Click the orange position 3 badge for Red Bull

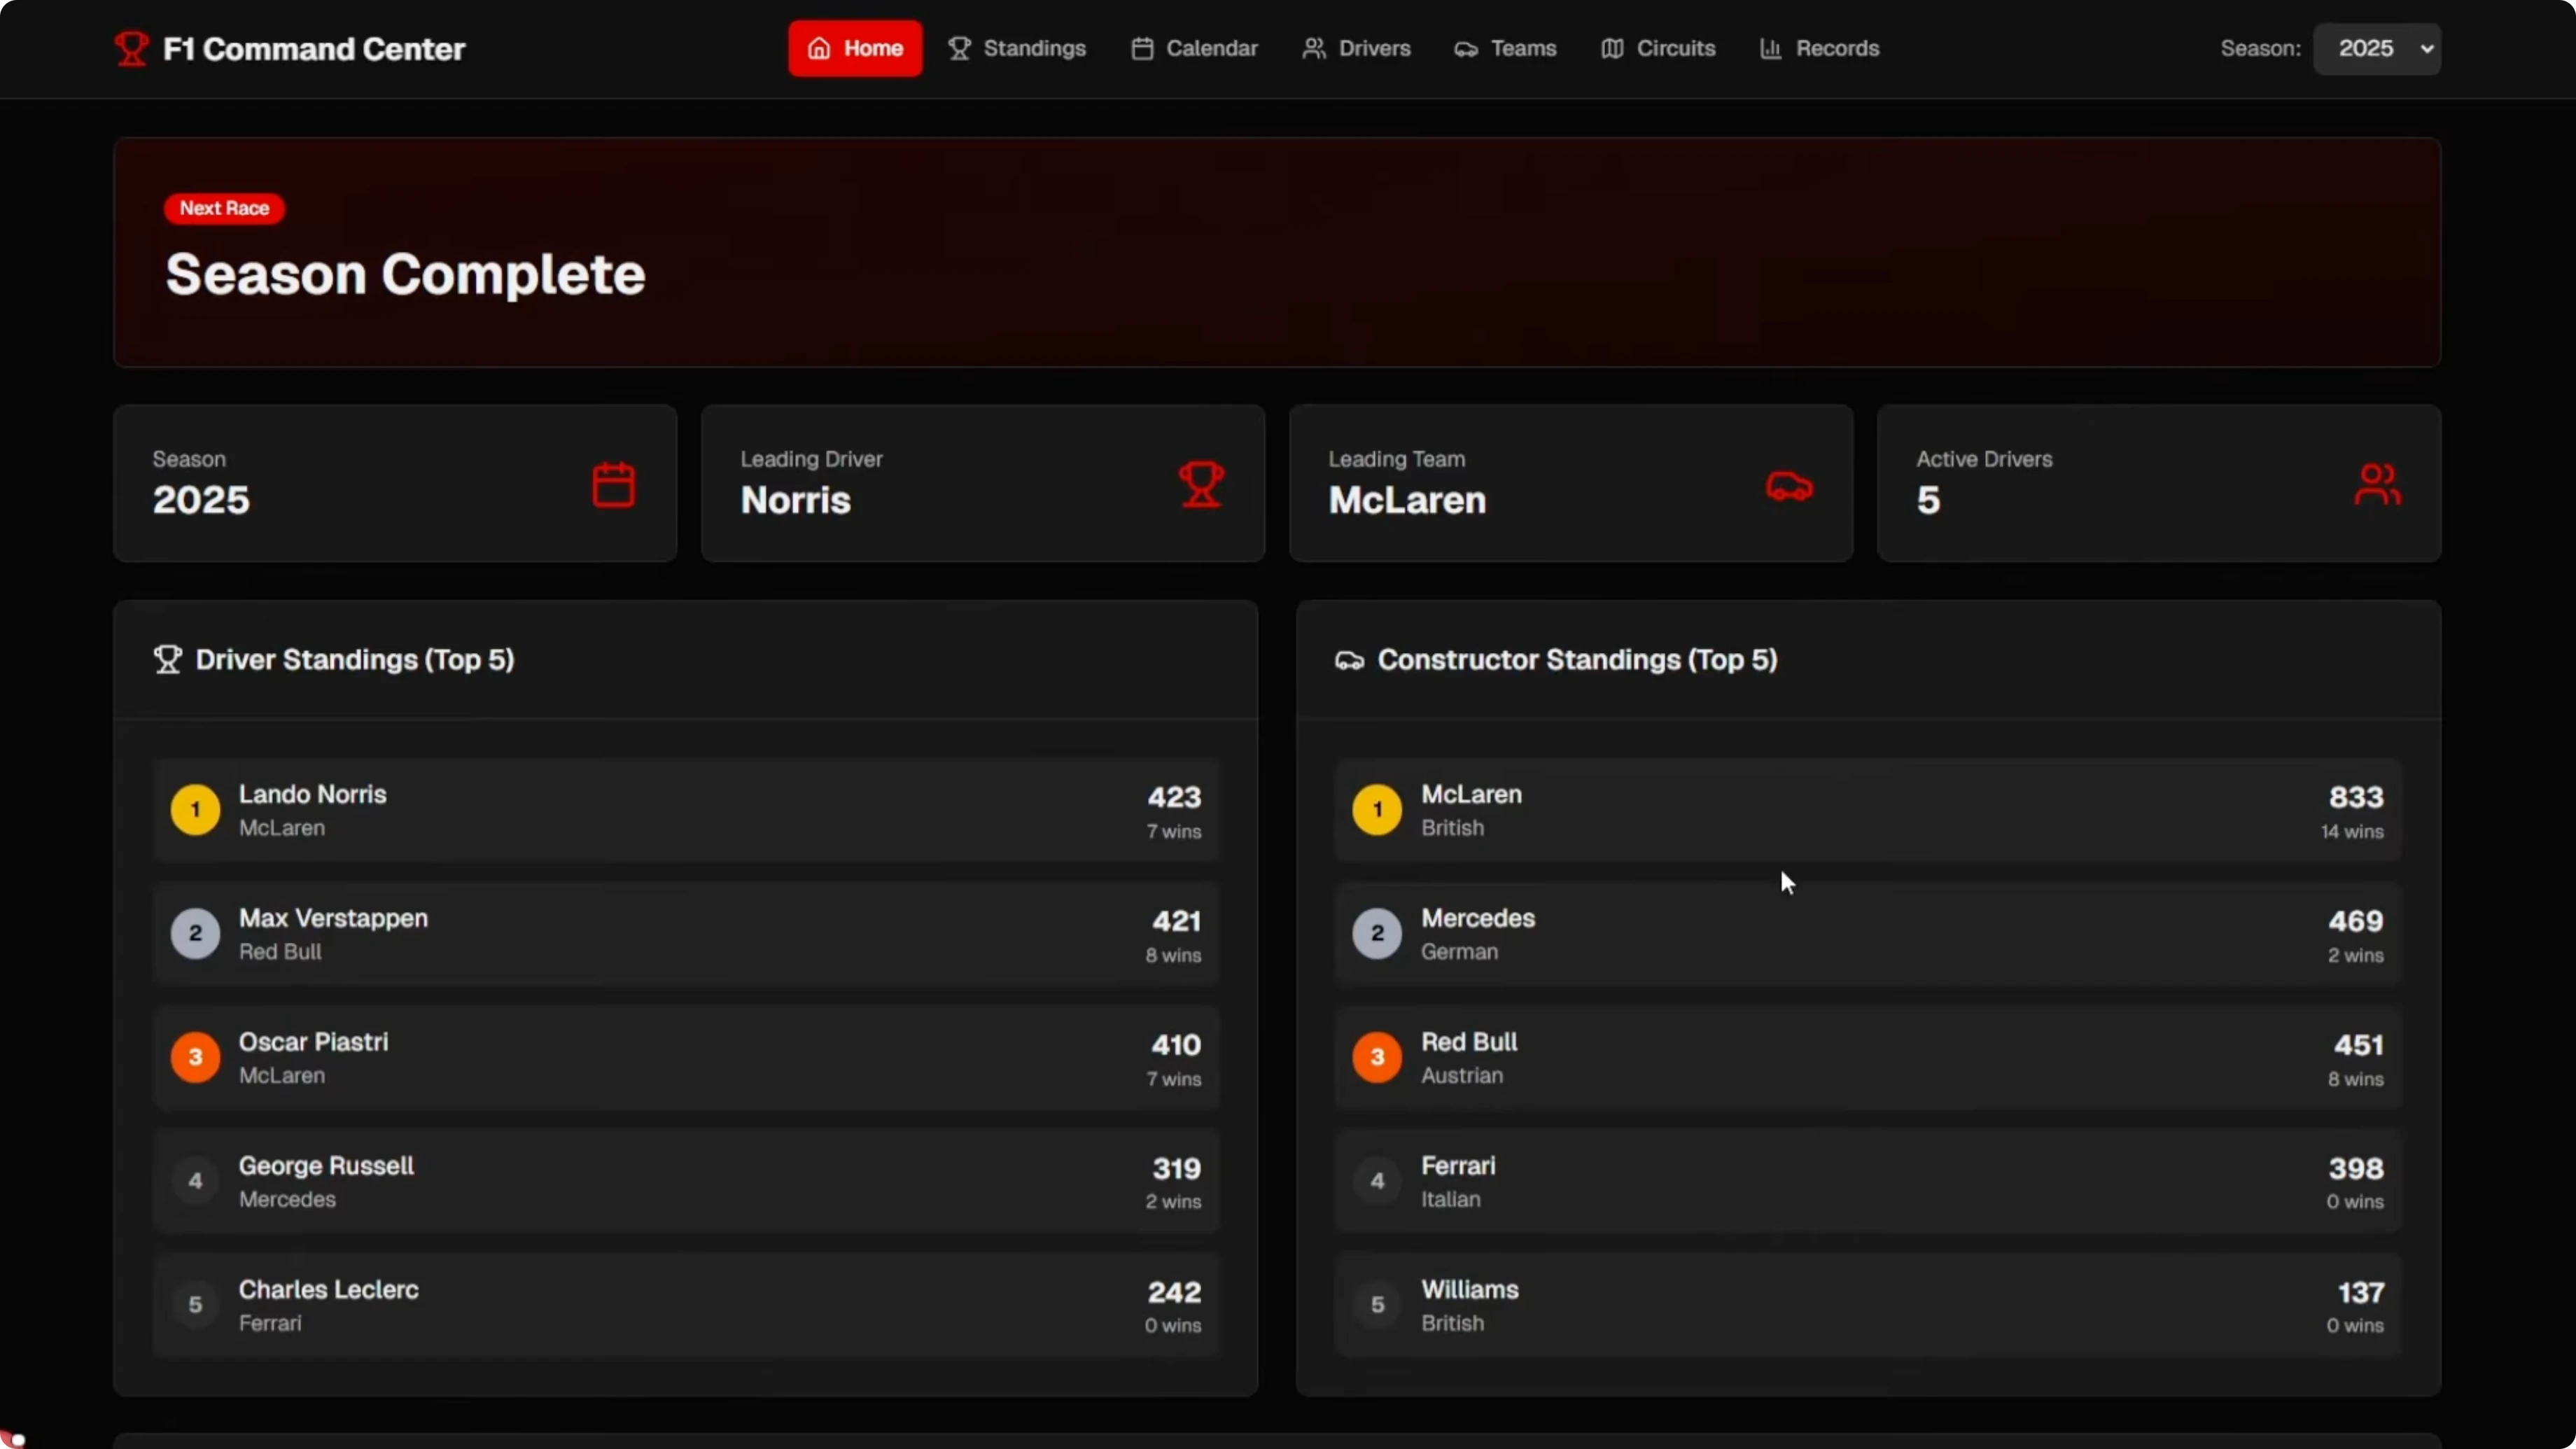point(1377,1057)
